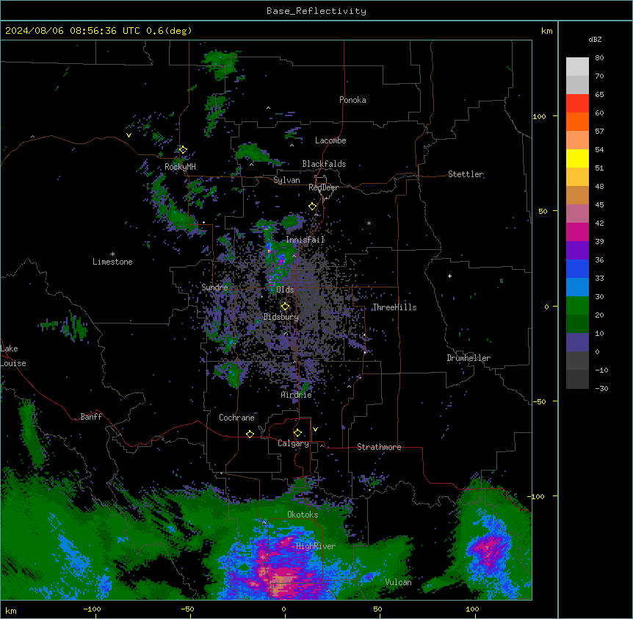The width and height of the screenshot is (633, 619).
Task: Click the Strathmore label
Action: 379,447
